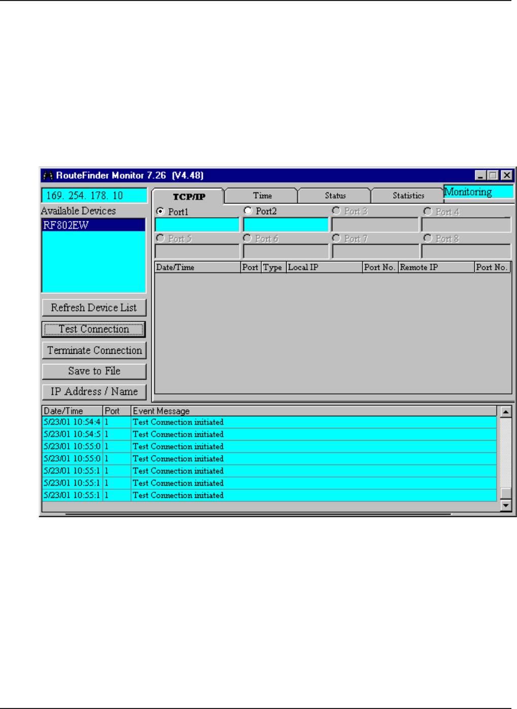
Task: Switch to the Status tab
Action: (335, 196)
